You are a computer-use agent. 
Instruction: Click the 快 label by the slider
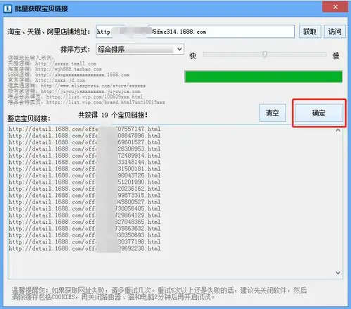point(193,56)
